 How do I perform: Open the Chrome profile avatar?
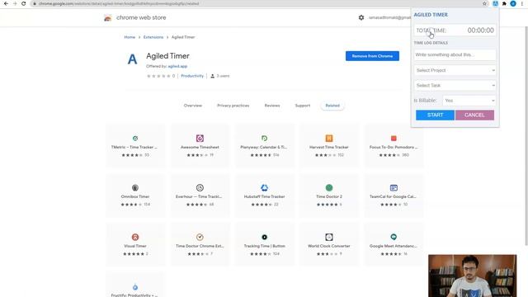[x=513, y=3]
